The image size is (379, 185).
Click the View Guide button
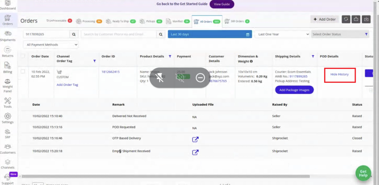[222, 4]
